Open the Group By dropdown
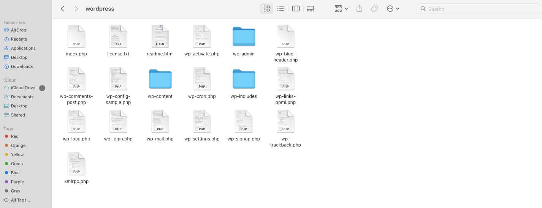Image resolution: width=542 pixels, height=208 pixels. click(x=341, y=9)
